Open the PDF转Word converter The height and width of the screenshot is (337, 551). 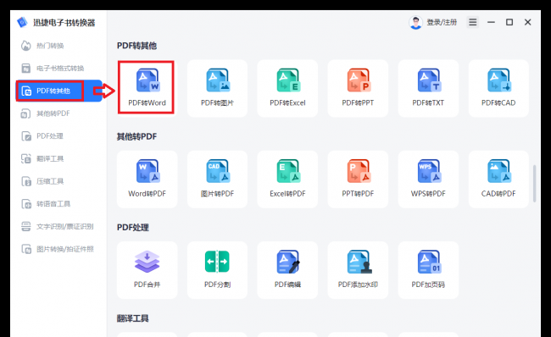(147, 88)
